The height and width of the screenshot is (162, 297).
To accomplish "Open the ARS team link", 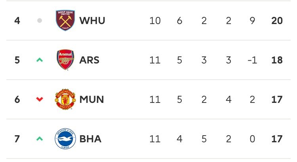I will coord(89,60).
